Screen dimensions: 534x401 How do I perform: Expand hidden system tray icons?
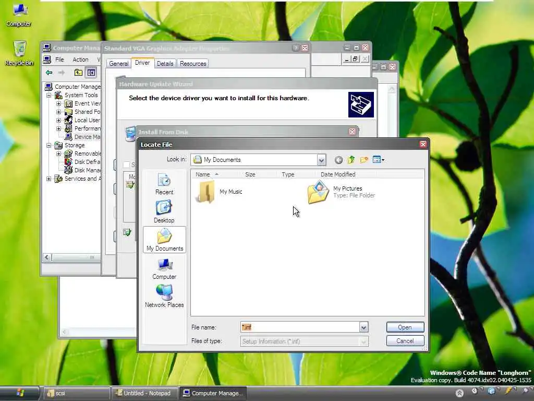(460, 393)
